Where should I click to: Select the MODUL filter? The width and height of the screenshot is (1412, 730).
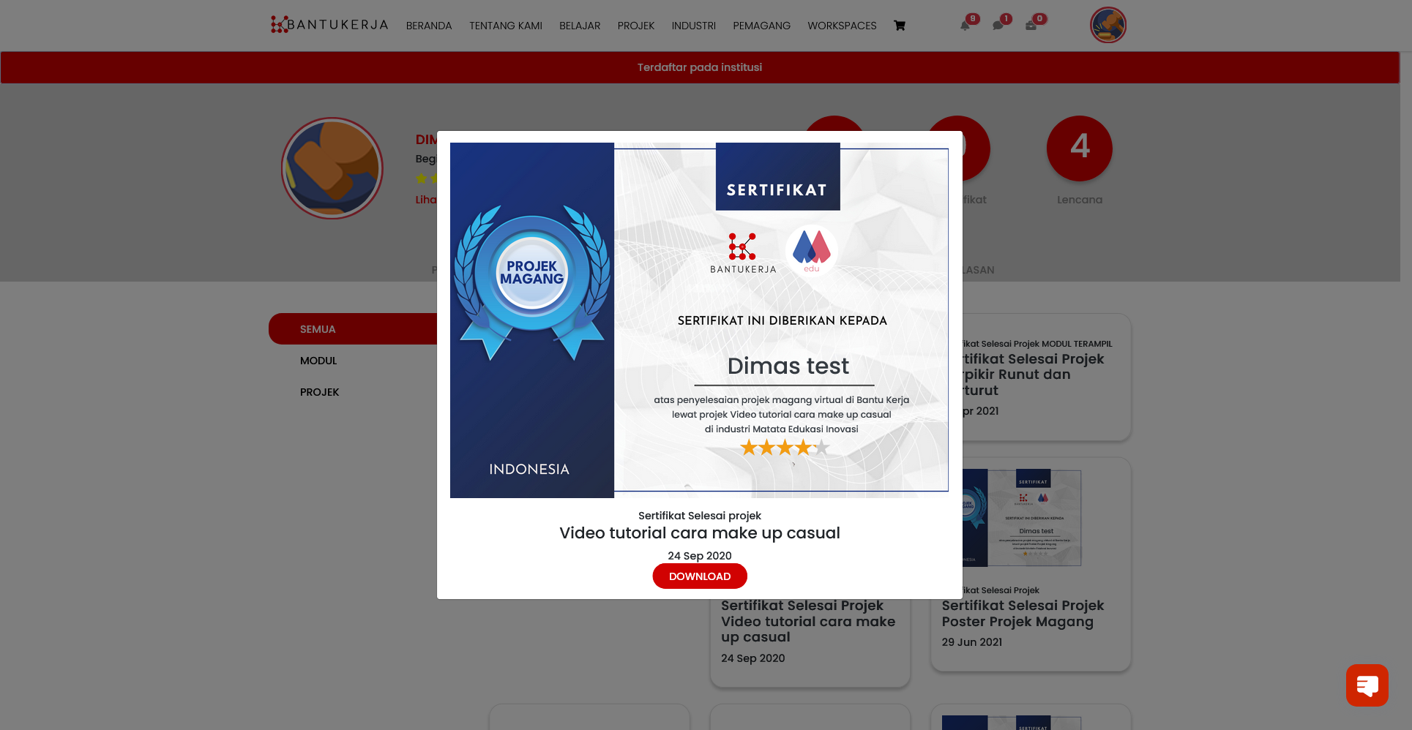pyautogui.click(x=318, y=361)
